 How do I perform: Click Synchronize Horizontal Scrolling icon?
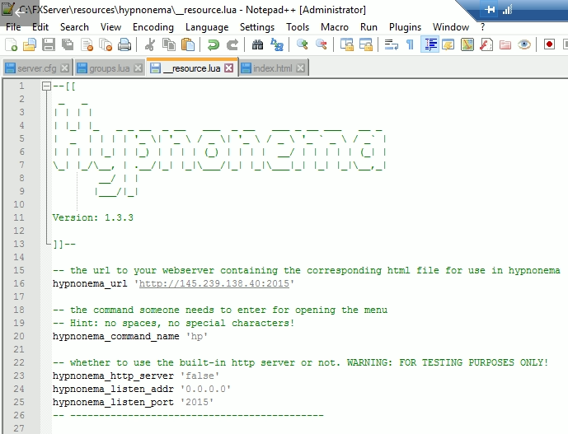[x=365, y=45]
